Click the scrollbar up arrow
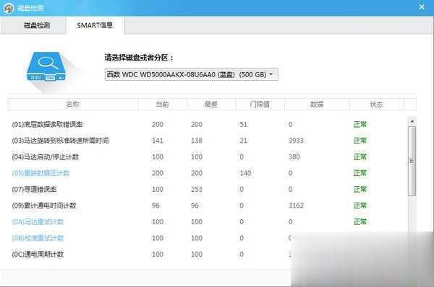Viewport: 434px width, 287px height. tap(412, 121)
